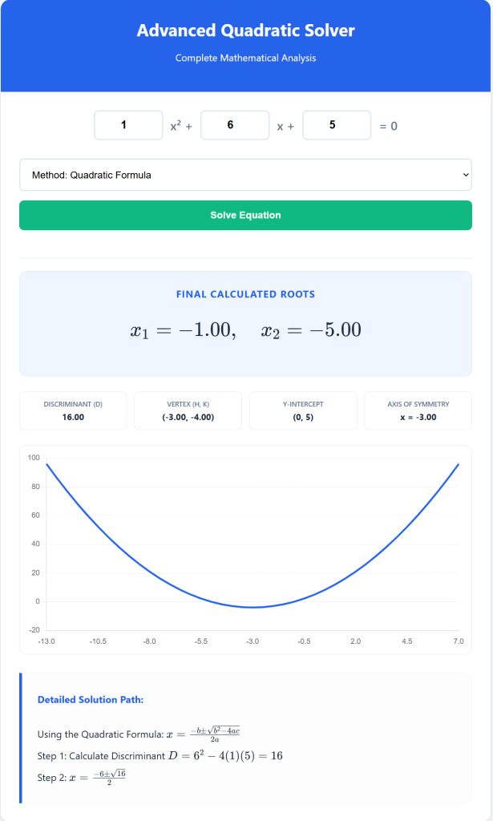
Task: Click the constant term field showing 5
Action: tap(337, 125)
